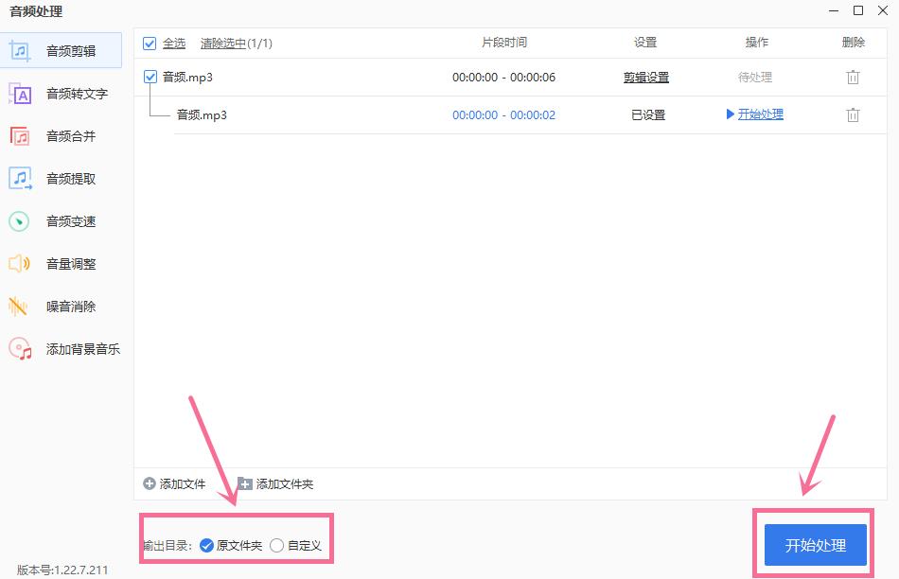Image resolution: width=899 pixels, height=579 pixels.
Task: Select the 音频合并 merge icon
Action: 20,136
